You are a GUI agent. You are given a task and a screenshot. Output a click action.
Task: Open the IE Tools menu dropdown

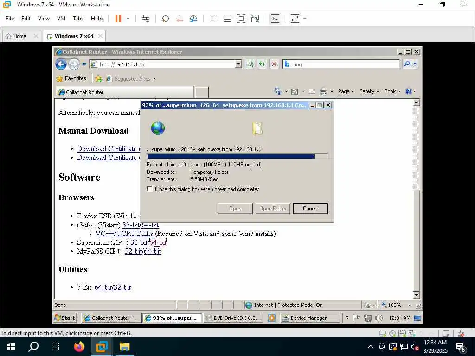click(392, 91)
